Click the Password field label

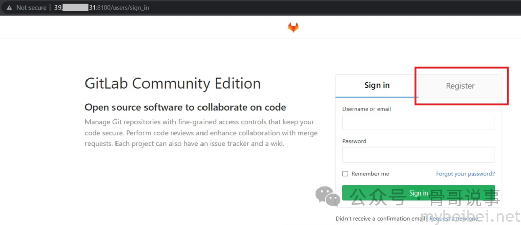coord(354,141)
